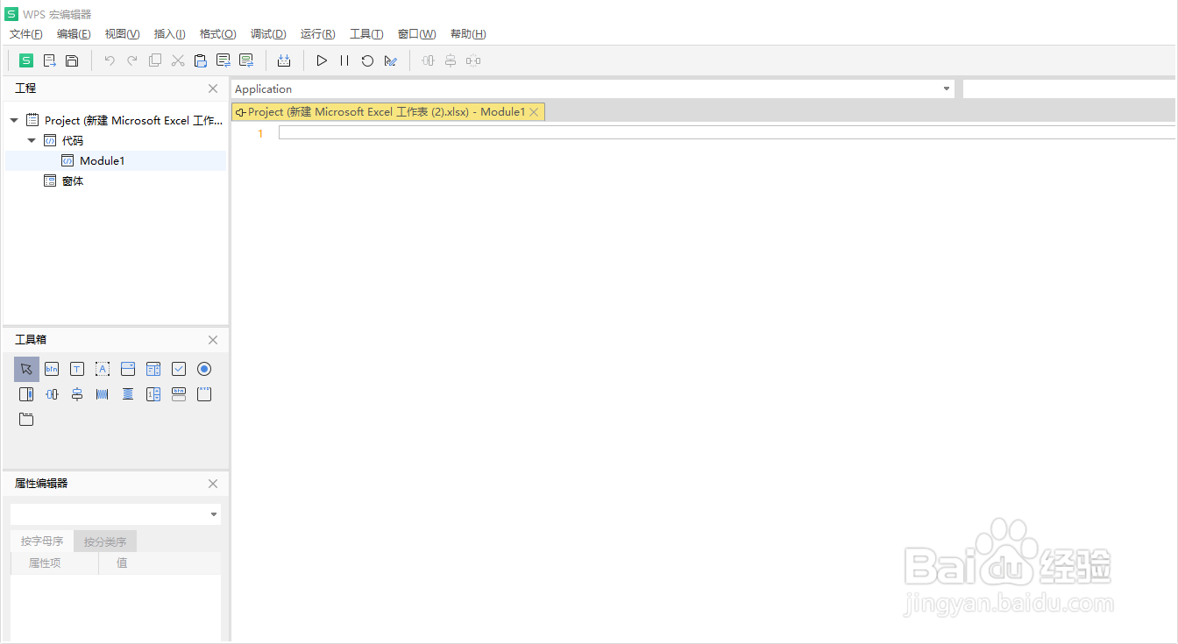Pick the combo box control in toolbox

128,369
